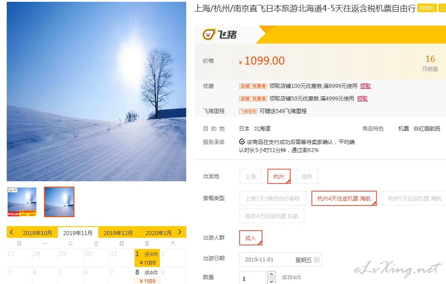Choose 南京4天往返机票 东航 package option
The width and height of the screenshot is (446, 284).
coord(271,216)
